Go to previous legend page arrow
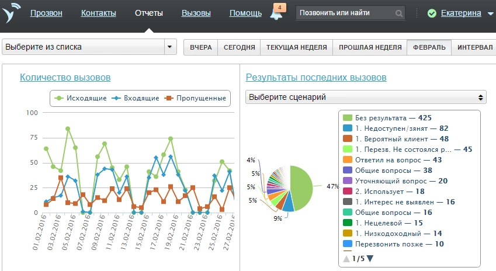 tap(346, 259)
